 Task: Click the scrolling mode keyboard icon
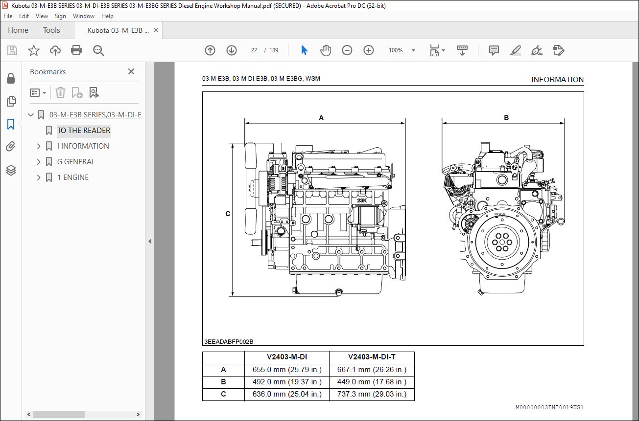[x=462, y=50]
